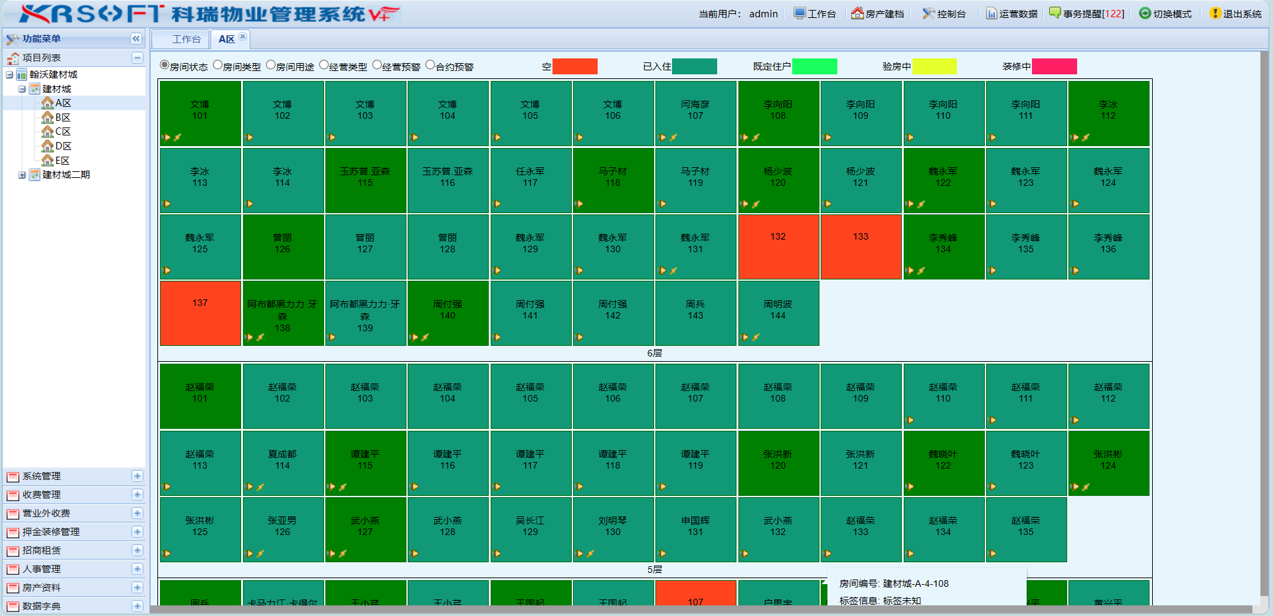Open room 吴长江 129
This screenshot has height=616, width=1273.
[530, 529]
